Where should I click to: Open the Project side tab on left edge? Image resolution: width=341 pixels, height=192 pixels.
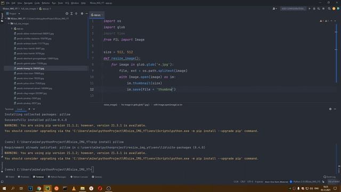(x=2, y=18)
